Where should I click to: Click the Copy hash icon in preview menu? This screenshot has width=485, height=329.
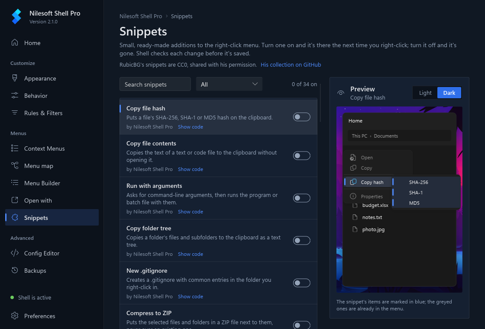353,182
